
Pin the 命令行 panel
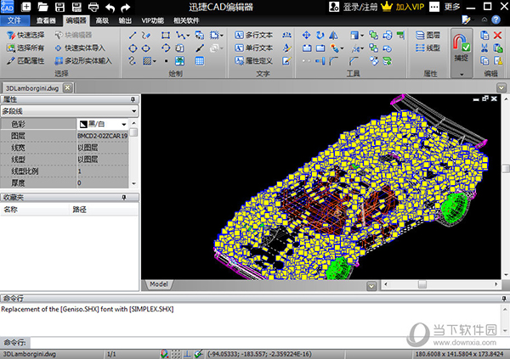tap(504, 298)
